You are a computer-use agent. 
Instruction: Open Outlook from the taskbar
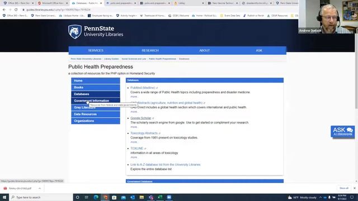tap(133, 197)
